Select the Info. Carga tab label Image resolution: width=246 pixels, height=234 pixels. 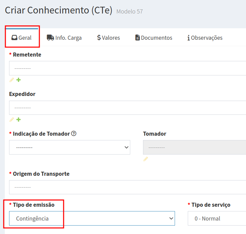(68, 38)
